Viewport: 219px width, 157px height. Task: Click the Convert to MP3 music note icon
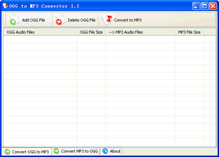[107, 20]
